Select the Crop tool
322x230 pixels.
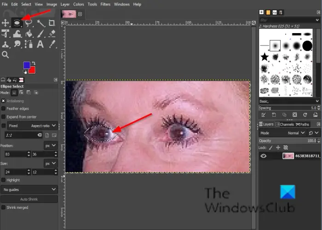pos(52,23)
